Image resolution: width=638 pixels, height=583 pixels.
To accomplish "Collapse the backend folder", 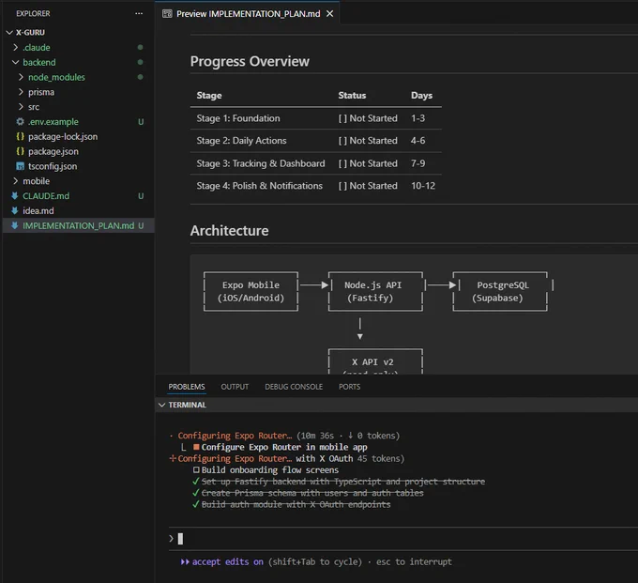I will (x=15, y=62).
